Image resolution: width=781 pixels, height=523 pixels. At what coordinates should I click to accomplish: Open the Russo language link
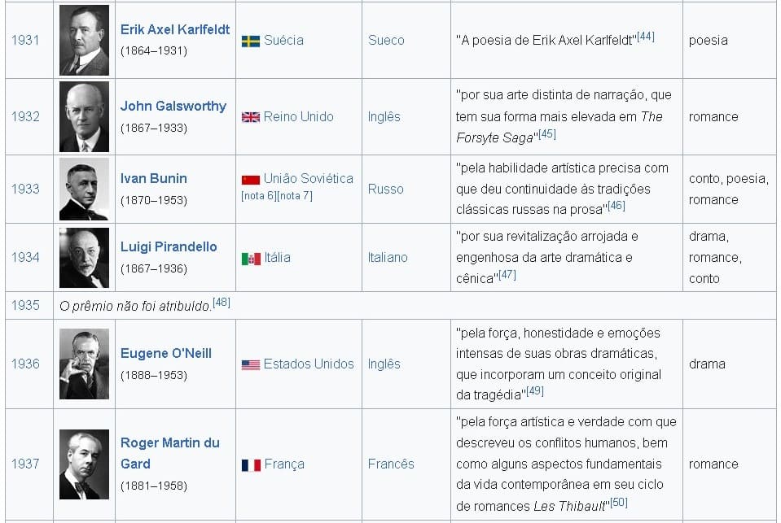click(x=385, y=189)
